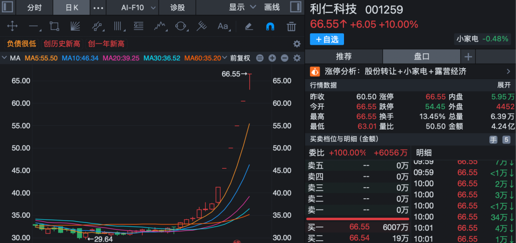The image size is (516, 243).
Task: Click the 涨停 66.55 value
Action: 436,97
